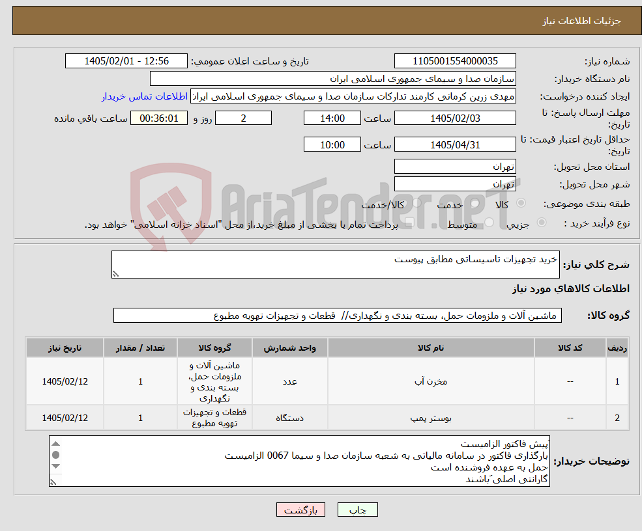Click column header واحد شمارش
Screen dimensions: 642x531
click(290, 348)
